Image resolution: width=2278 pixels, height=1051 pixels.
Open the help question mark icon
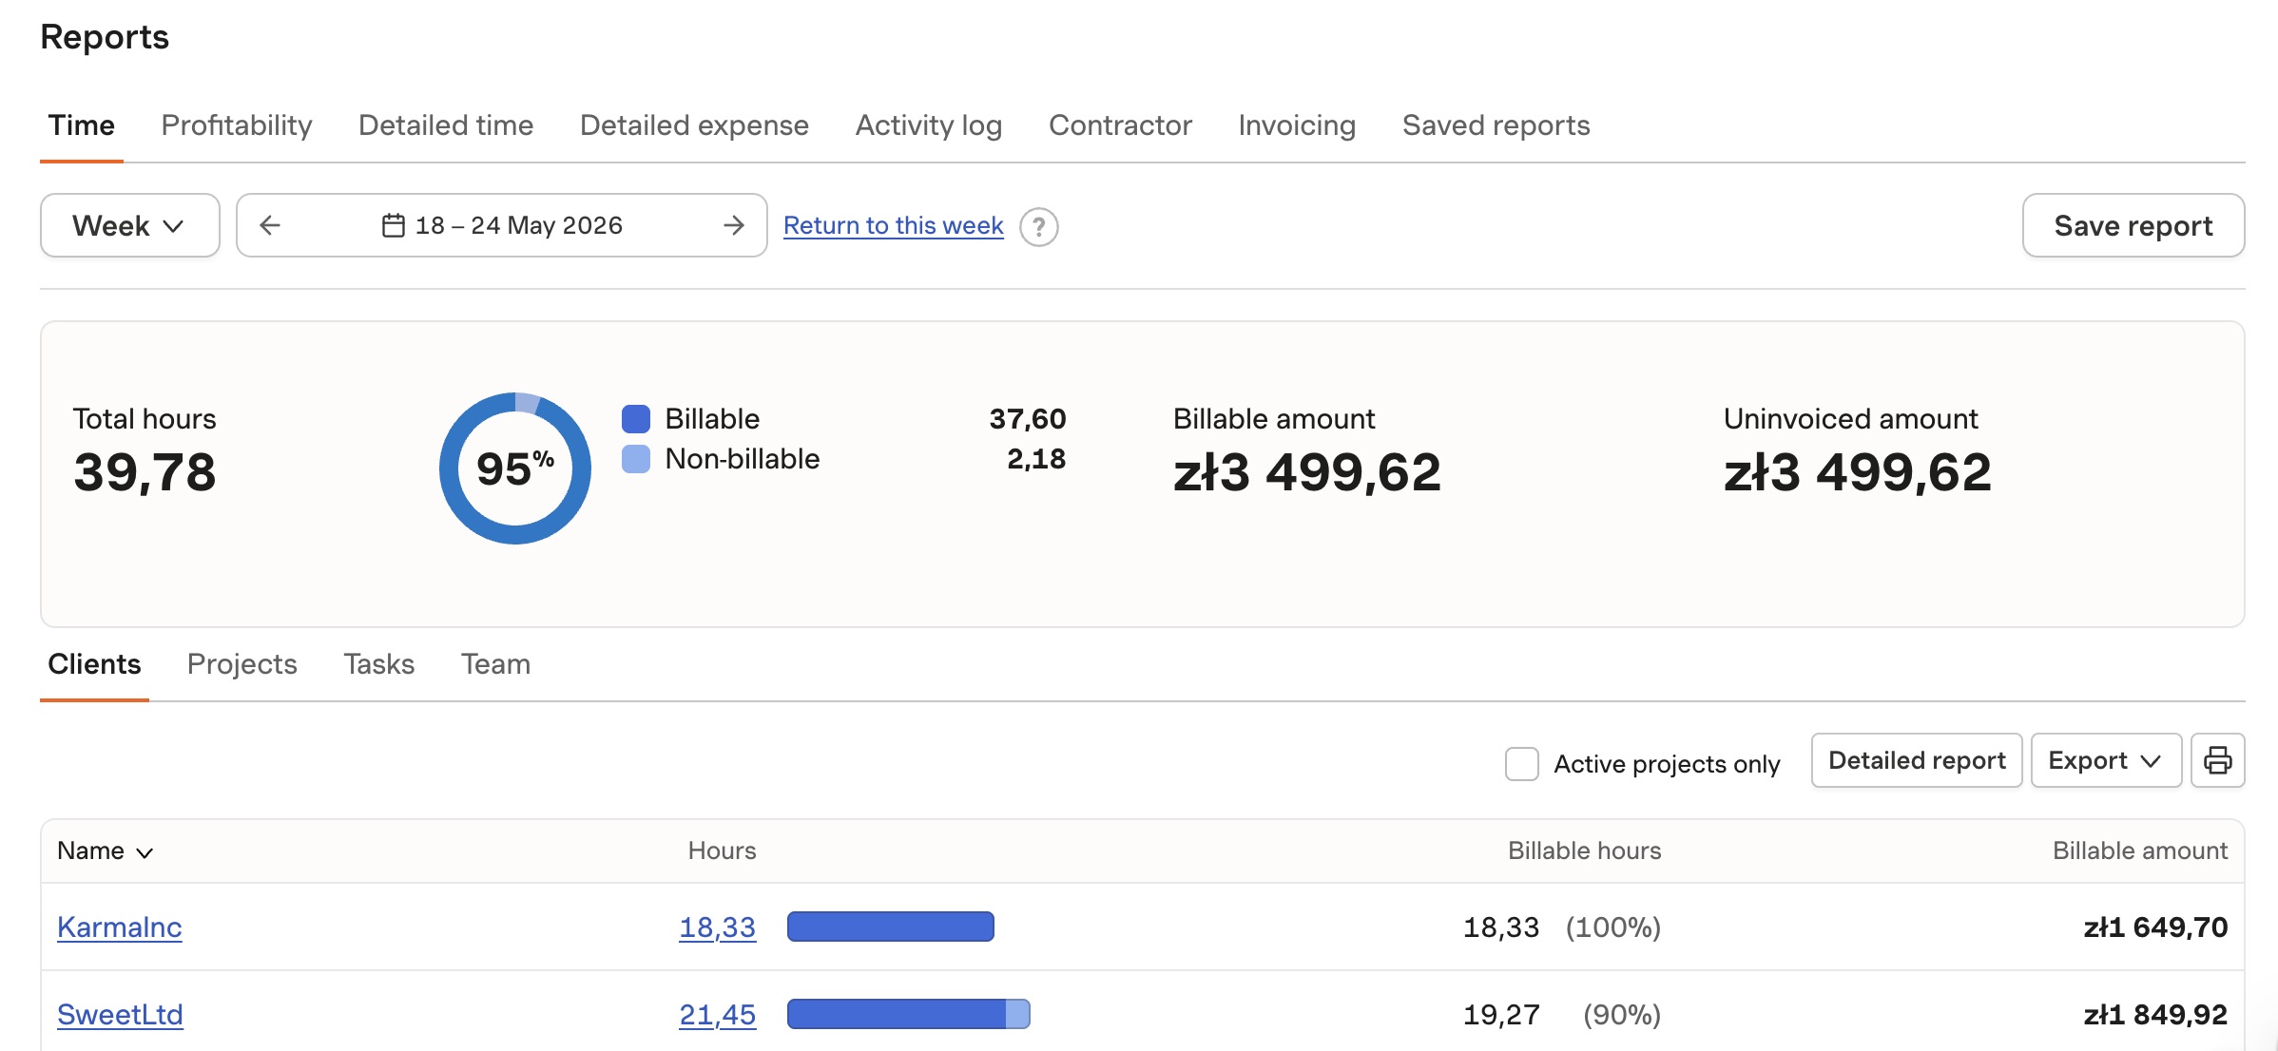(x=1039, y=227)
